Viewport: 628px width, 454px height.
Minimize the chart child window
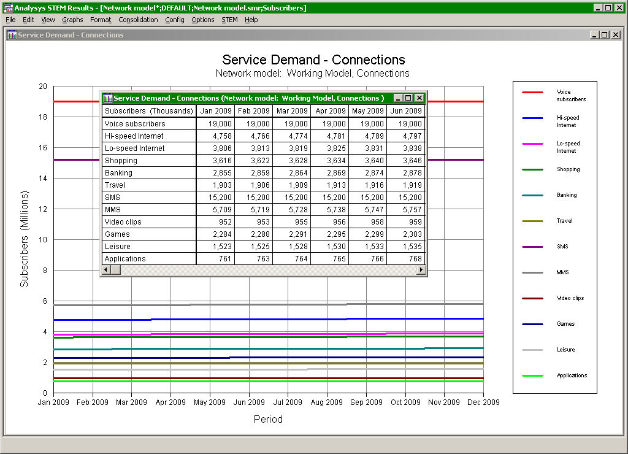pos(594,35)
